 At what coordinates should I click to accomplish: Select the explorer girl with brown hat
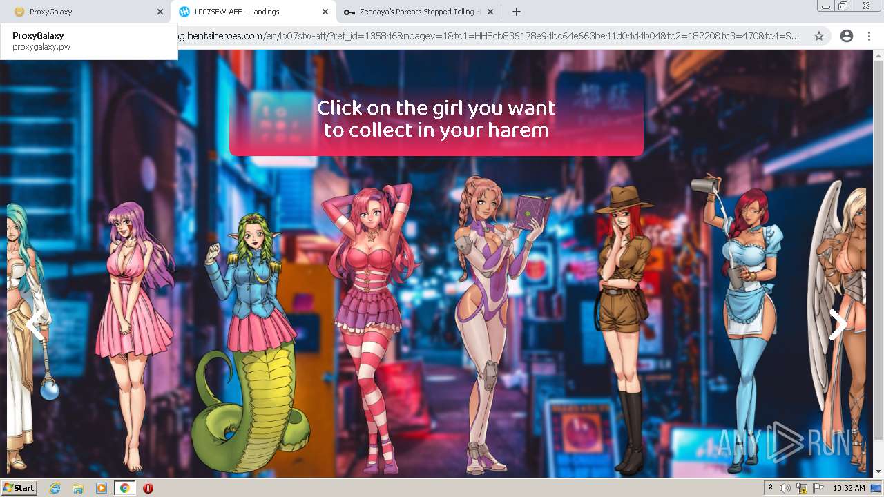point(624,328)
